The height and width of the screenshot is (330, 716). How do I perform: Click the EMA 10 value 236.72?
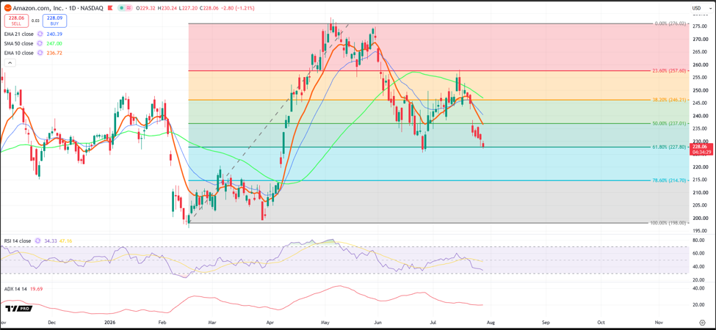[54, 53]
